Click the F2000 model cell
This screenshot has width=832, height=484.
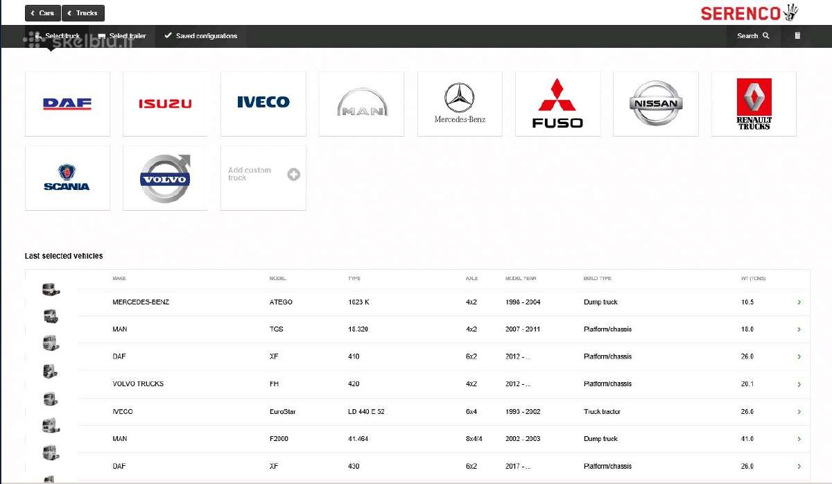pos(279,439)
